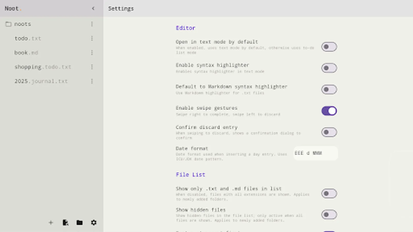The width and height of the screenshot is (413, 232).
Task: Open the 2025.journal.txt options menu
Action: [x=92, y=81]
